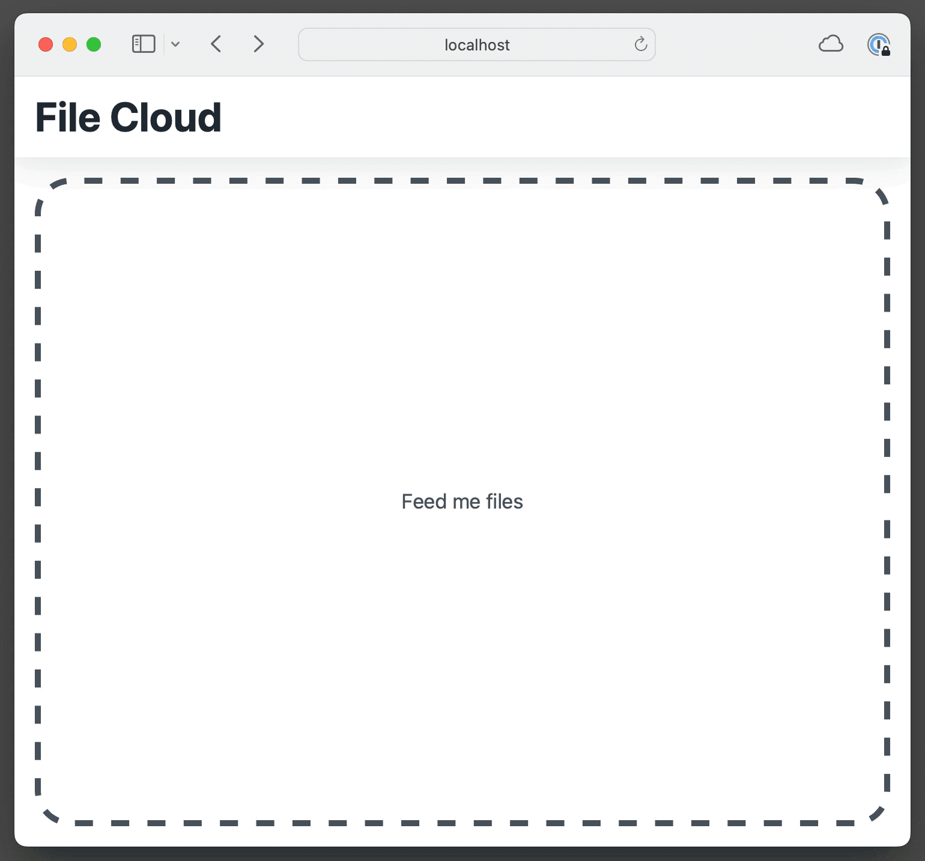925x861 pixels.
Task: Navigate forward a page
Action: point(258,44)
